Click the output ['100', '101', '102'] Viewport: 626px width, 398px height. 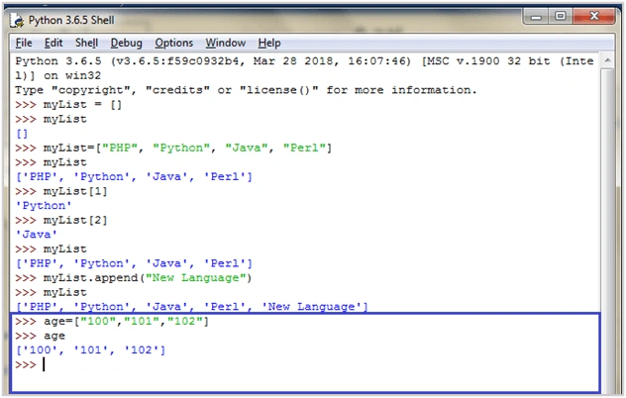coord(90,350)
